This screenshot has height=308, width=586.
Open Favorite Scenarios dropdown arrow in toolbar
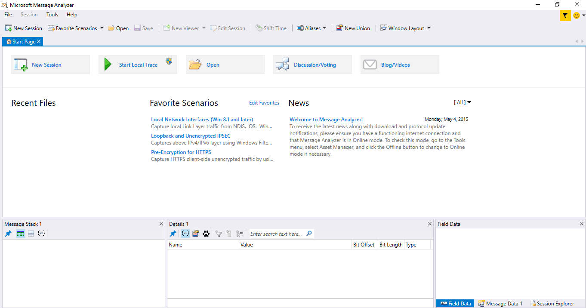[102, 28]
